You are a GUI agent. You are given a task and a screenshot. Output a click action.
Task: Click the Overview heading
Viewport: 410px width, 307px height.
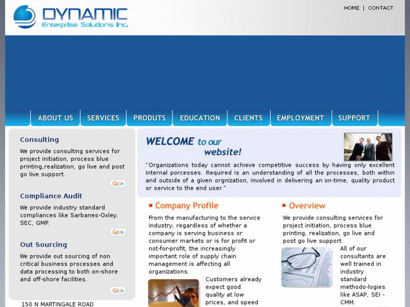[307, 206]
